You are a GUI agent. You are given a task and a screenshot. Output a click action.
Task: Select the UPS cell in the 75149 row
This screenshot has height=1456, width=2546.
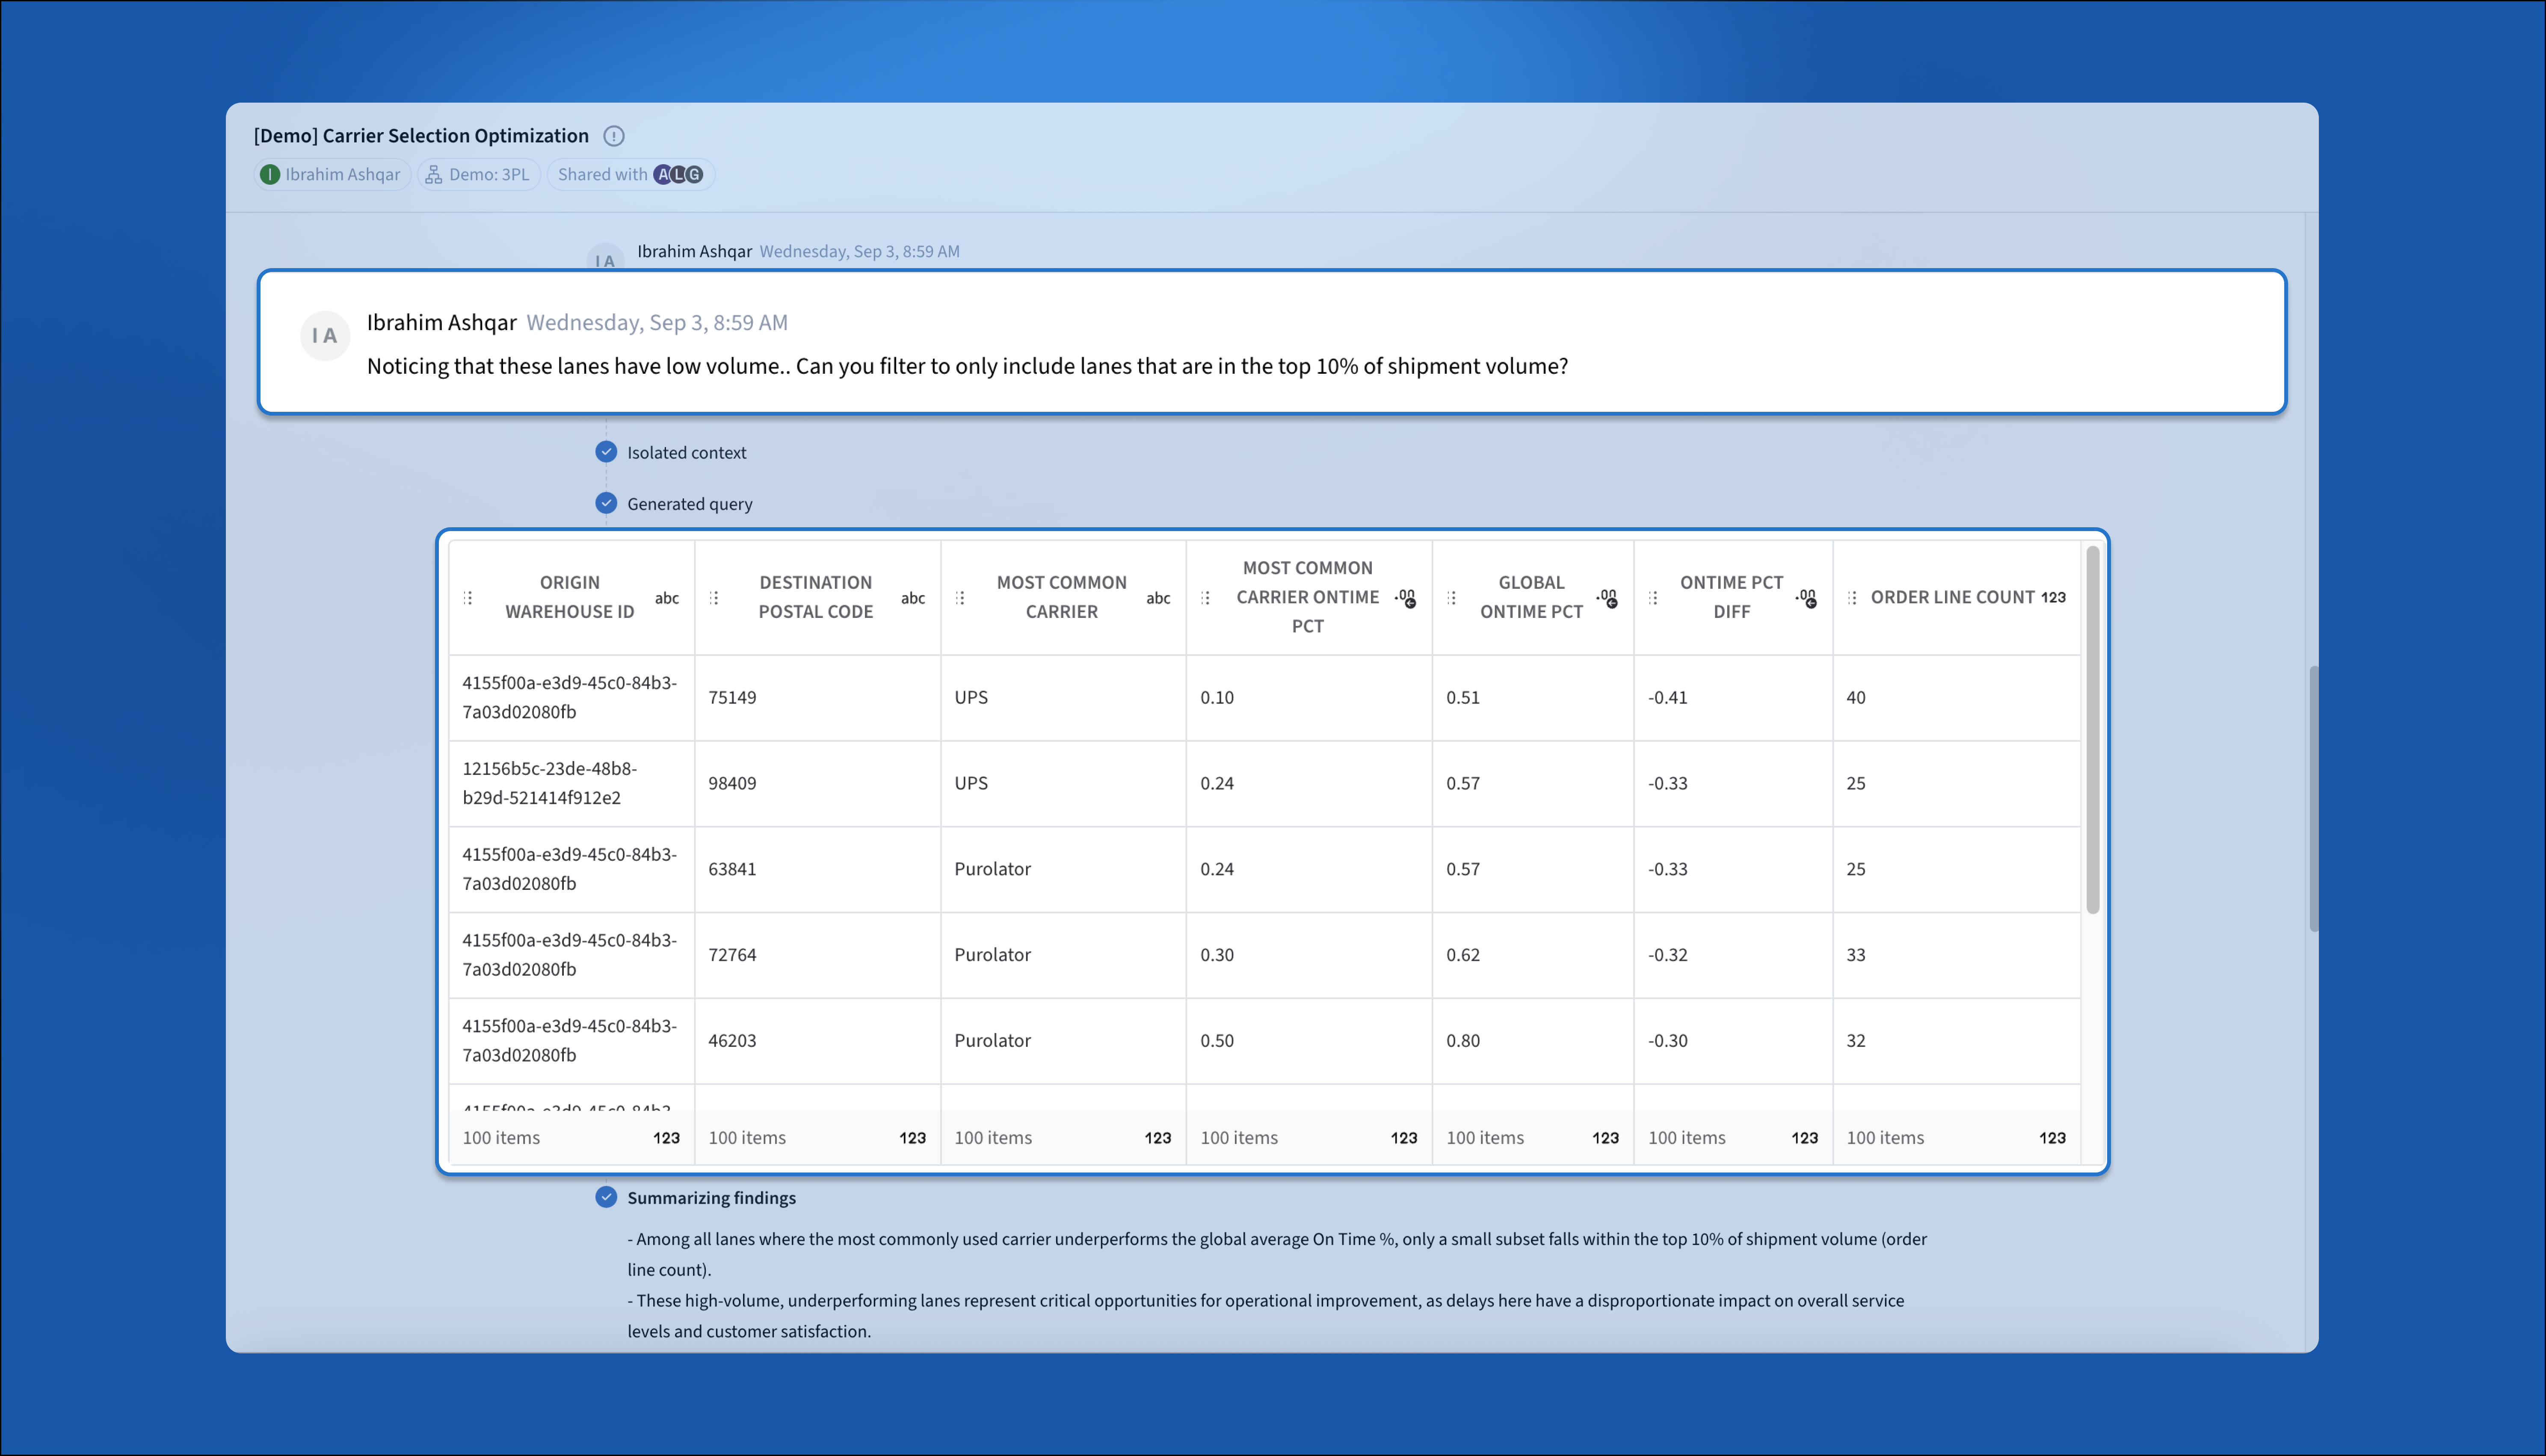[1063, 697]
